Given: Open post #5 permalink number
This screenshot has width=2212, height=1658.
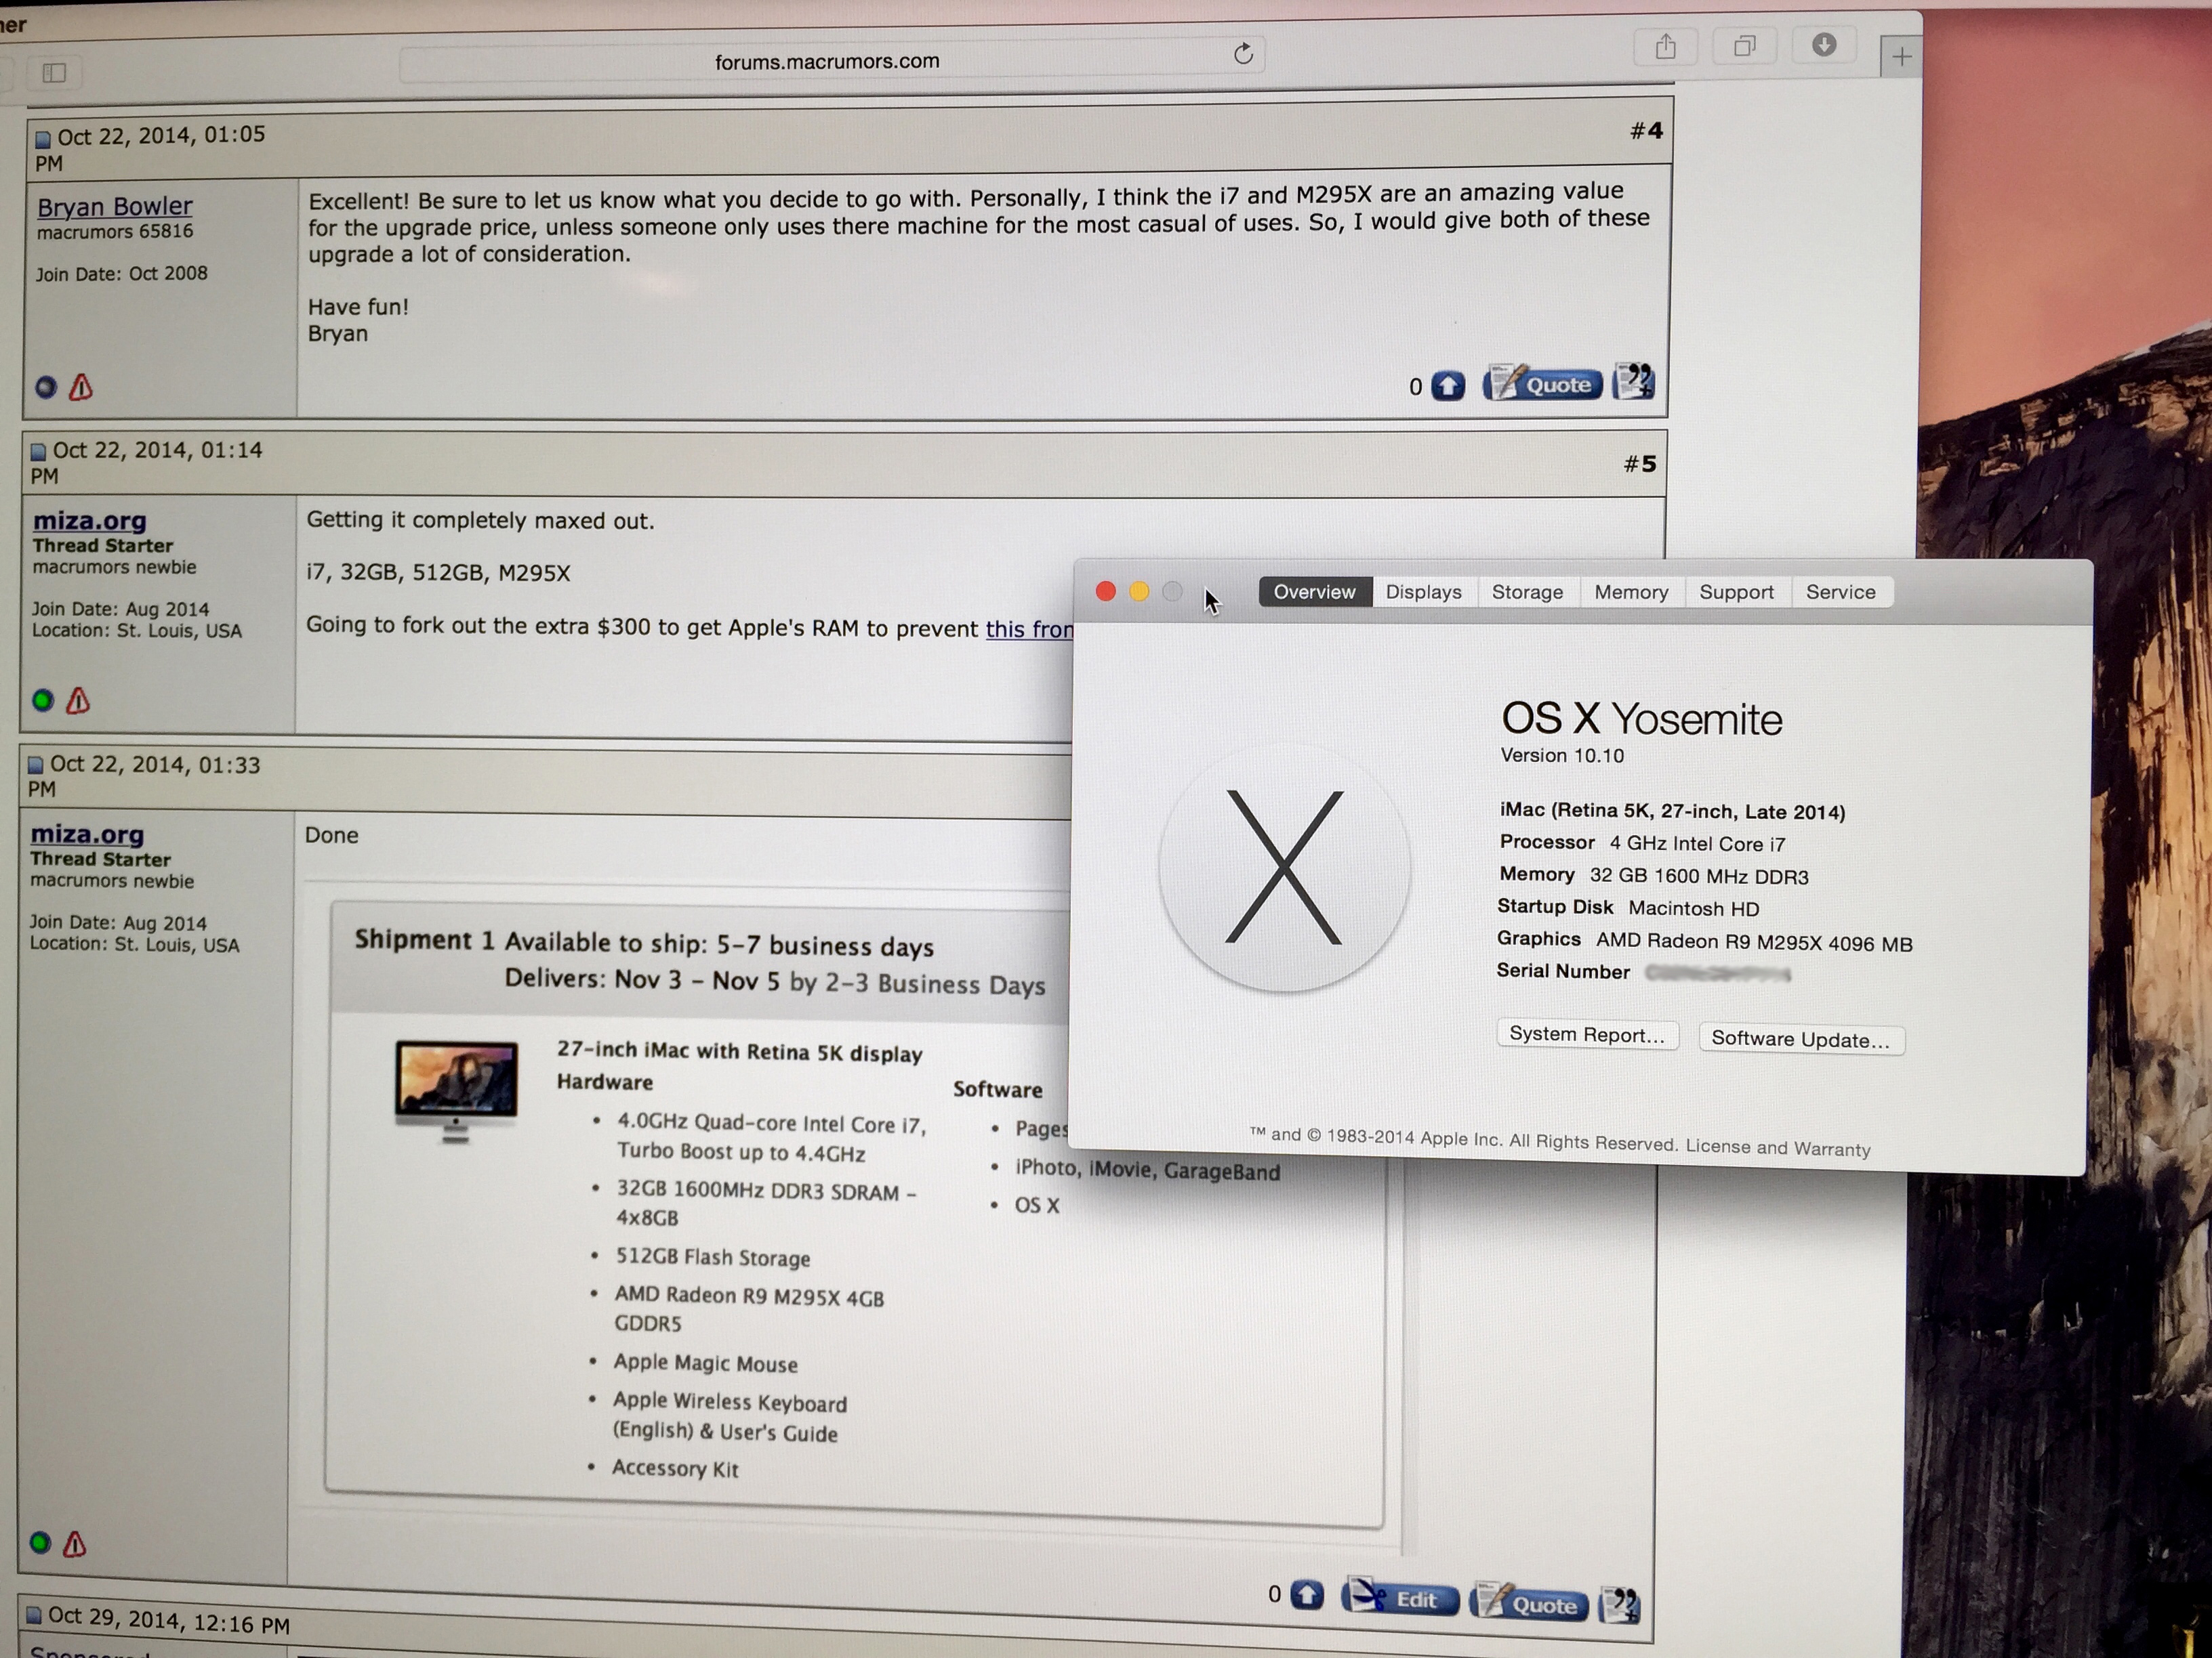Looking at the screenshot, I should pyautogui.click(x=1640, y=464).
